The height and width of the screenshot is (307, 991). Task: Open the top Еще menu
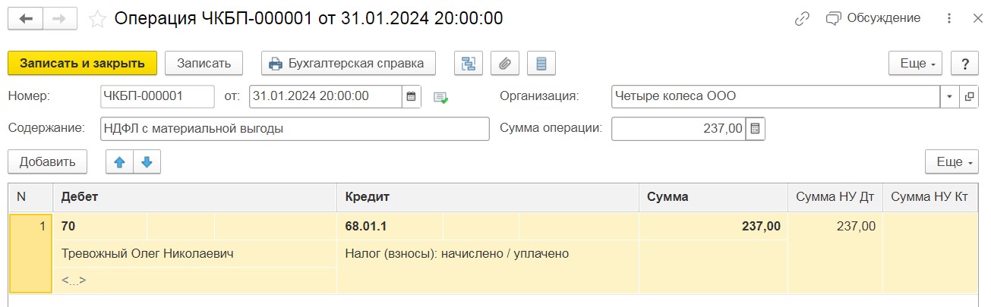click(916, 64)
